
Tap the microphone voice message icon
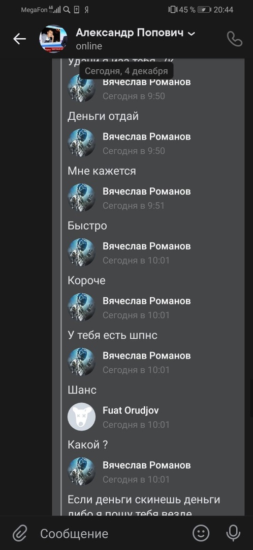pos(233,534)
